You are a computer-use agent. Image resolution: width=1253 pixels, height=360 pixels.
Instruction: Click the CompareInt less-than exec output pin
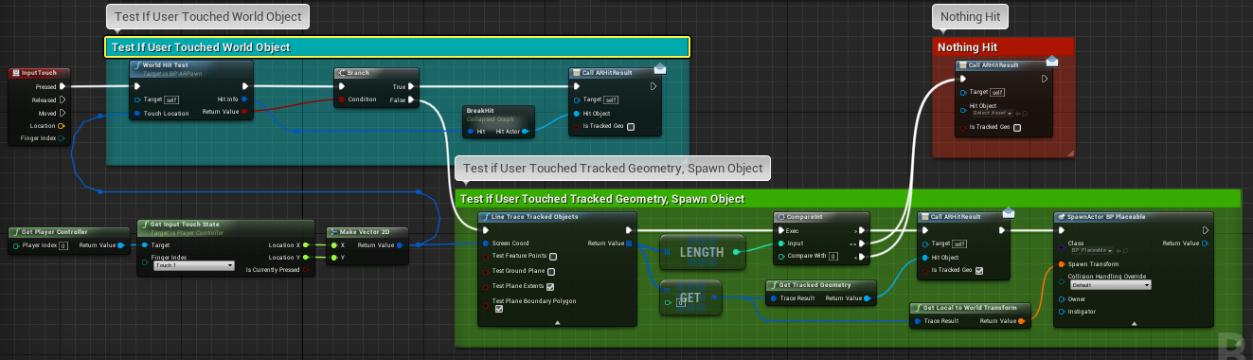(x=862, y=256)
